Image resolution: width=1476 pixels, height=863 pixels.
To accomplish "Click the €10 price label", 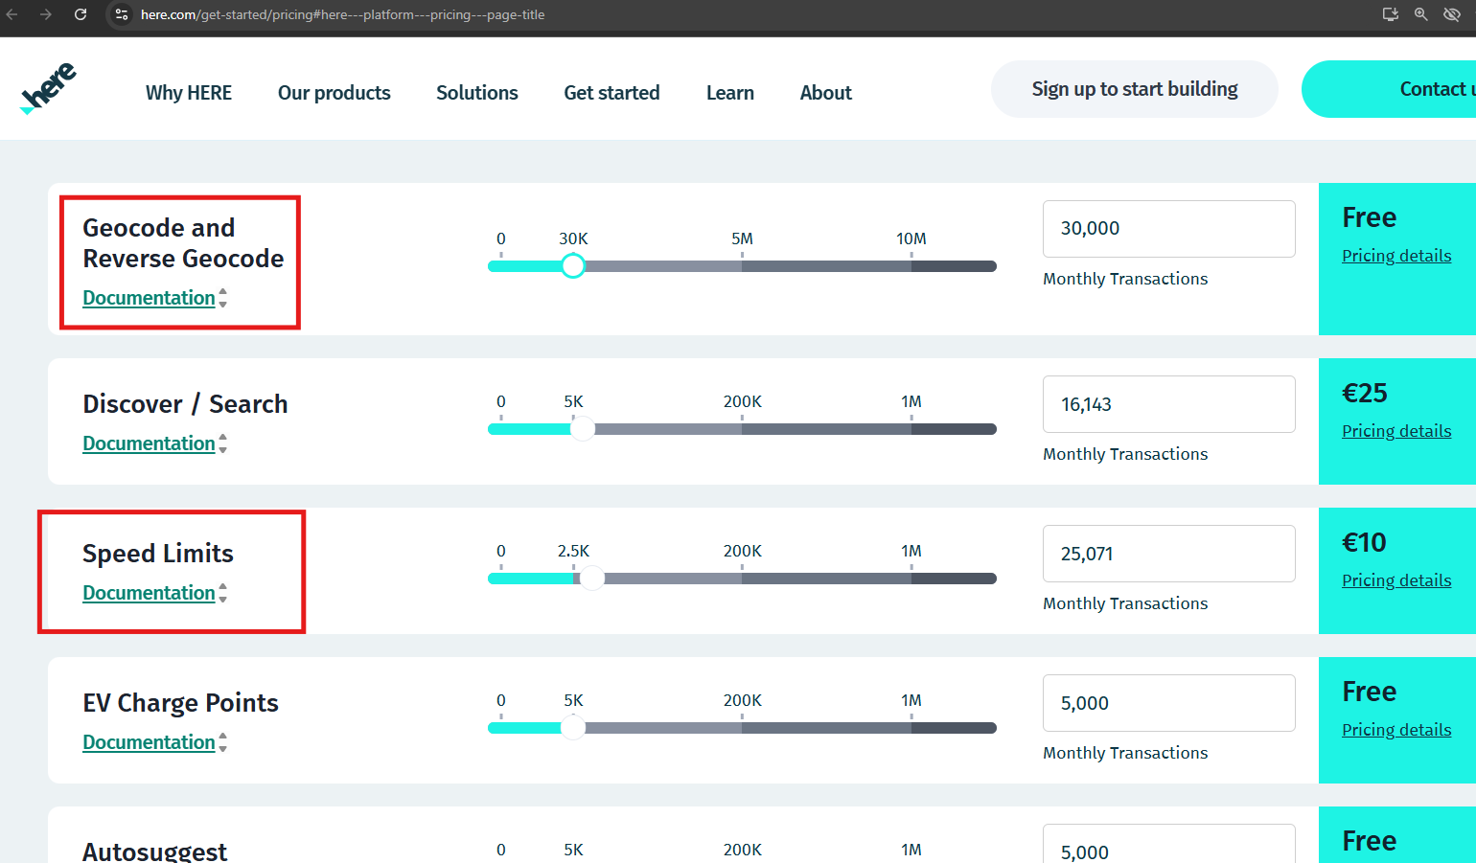I will click(x=1364, y=542).
